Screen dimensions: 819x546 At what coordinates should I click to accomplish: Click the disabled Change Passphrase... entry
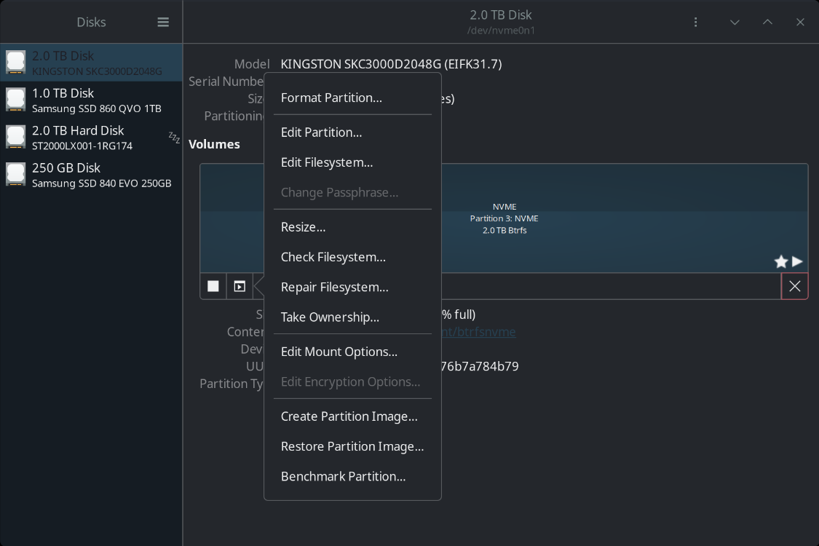click(x=352, y=193)
